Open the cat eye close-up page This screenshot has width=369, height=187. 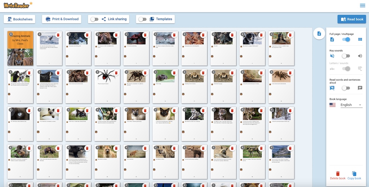click(20, 124)
